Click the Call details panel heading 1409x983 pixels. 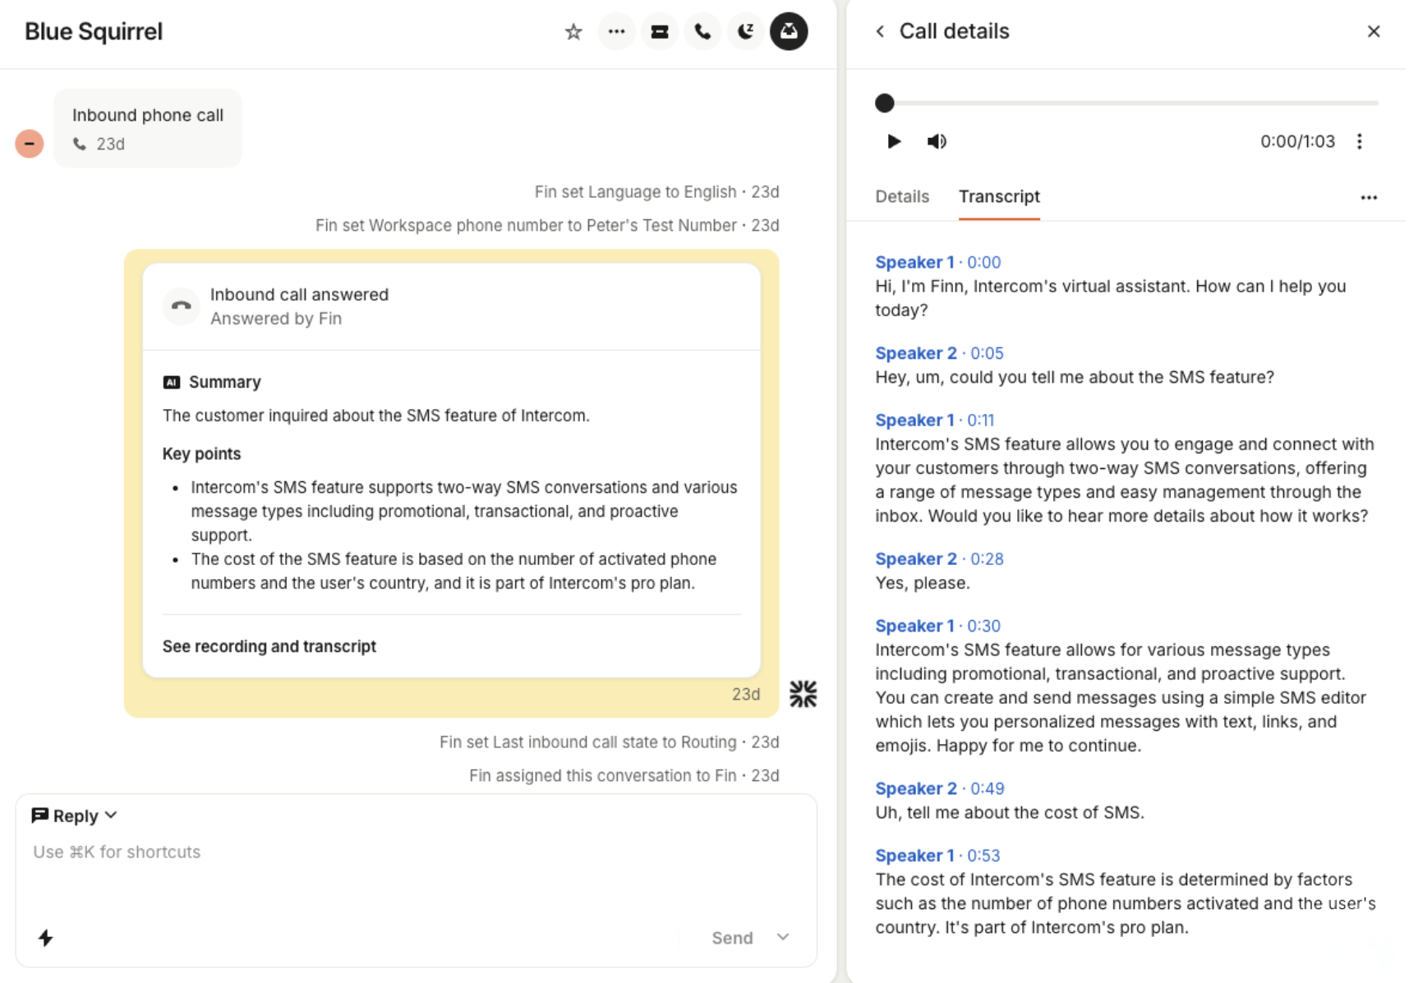(954, 32)
